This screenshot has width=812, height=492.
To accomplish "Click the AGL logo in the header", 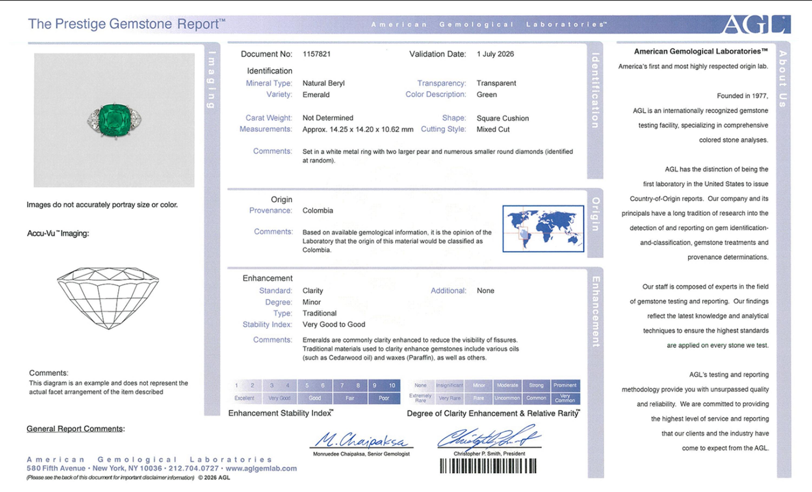I will pyautogui.click(x=757, y=24).
